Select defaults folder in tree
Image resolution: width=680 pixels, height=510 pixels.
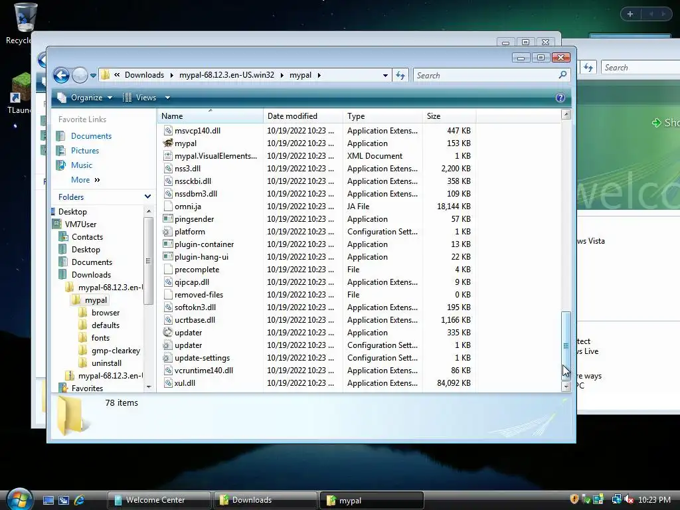106,325
